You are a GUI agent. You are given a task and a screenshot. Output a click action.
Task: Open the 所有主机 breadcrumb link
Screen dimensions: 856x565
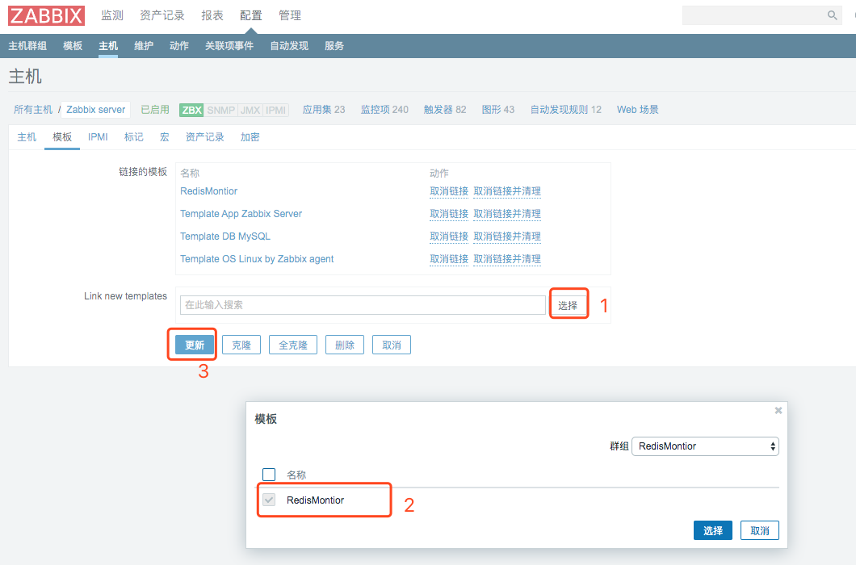[x=33, y=110]
